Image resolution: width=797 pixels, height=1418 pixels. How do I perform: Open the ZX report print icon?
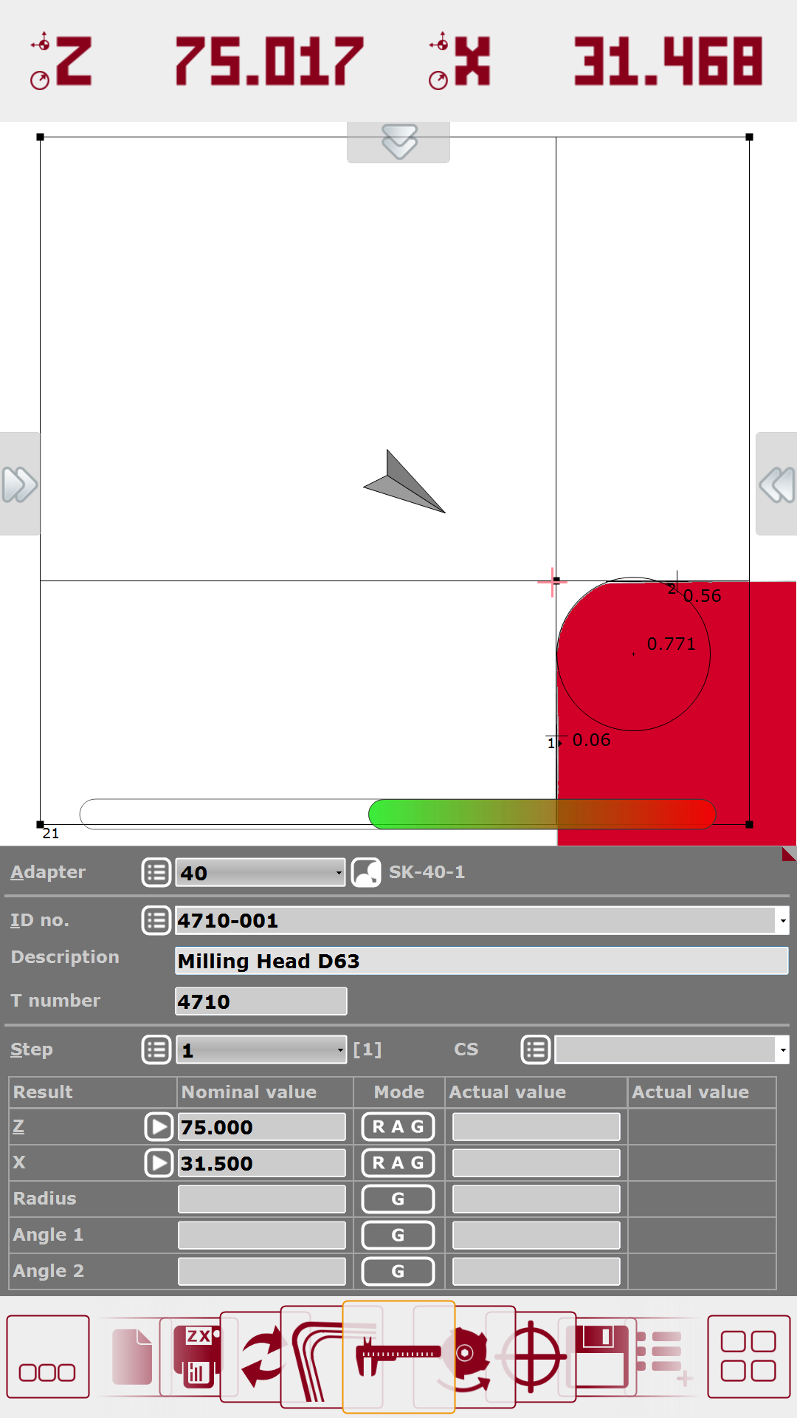click(196, 1356)
